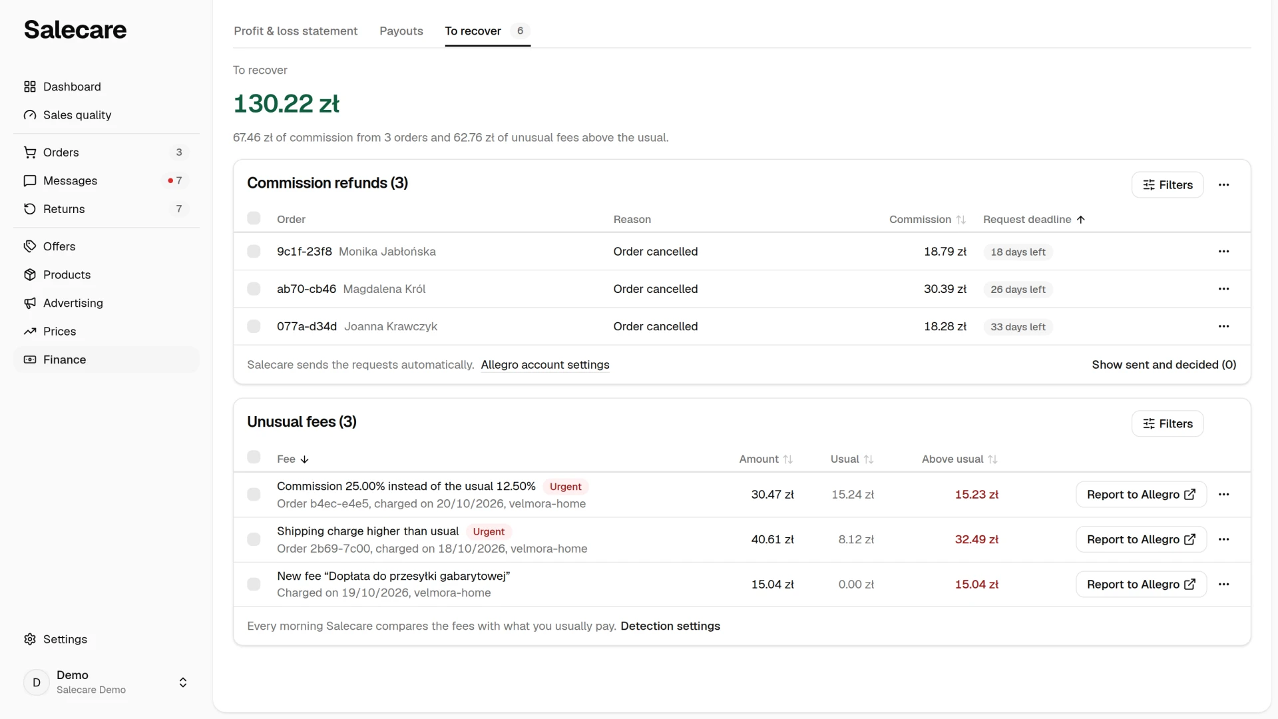Click the Sales quality gauge icon
Image resolution: width=1278 pixels, height=719 pixels.
(30, 115)
